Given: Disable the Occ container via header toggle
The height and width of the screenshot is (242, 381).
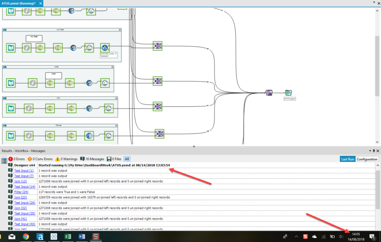Looking at the screenshot, I should click(4, 98).
